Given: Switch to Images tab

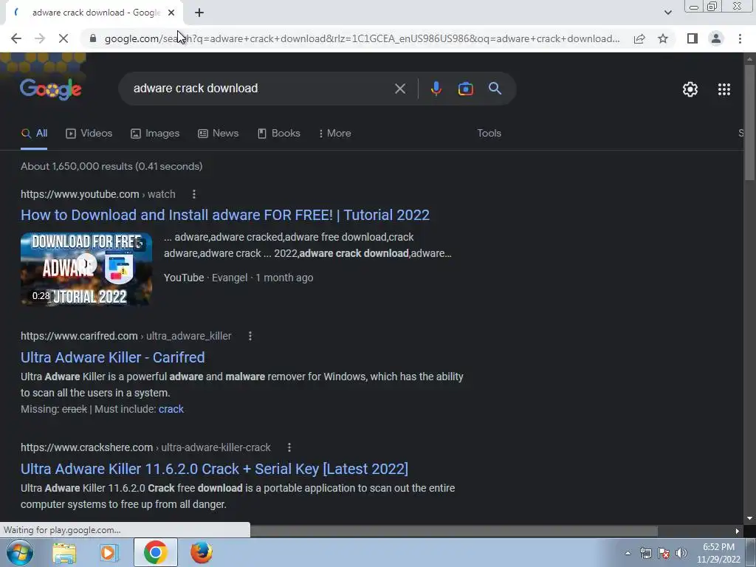Looking at the screenshot, I should (155, 134).
